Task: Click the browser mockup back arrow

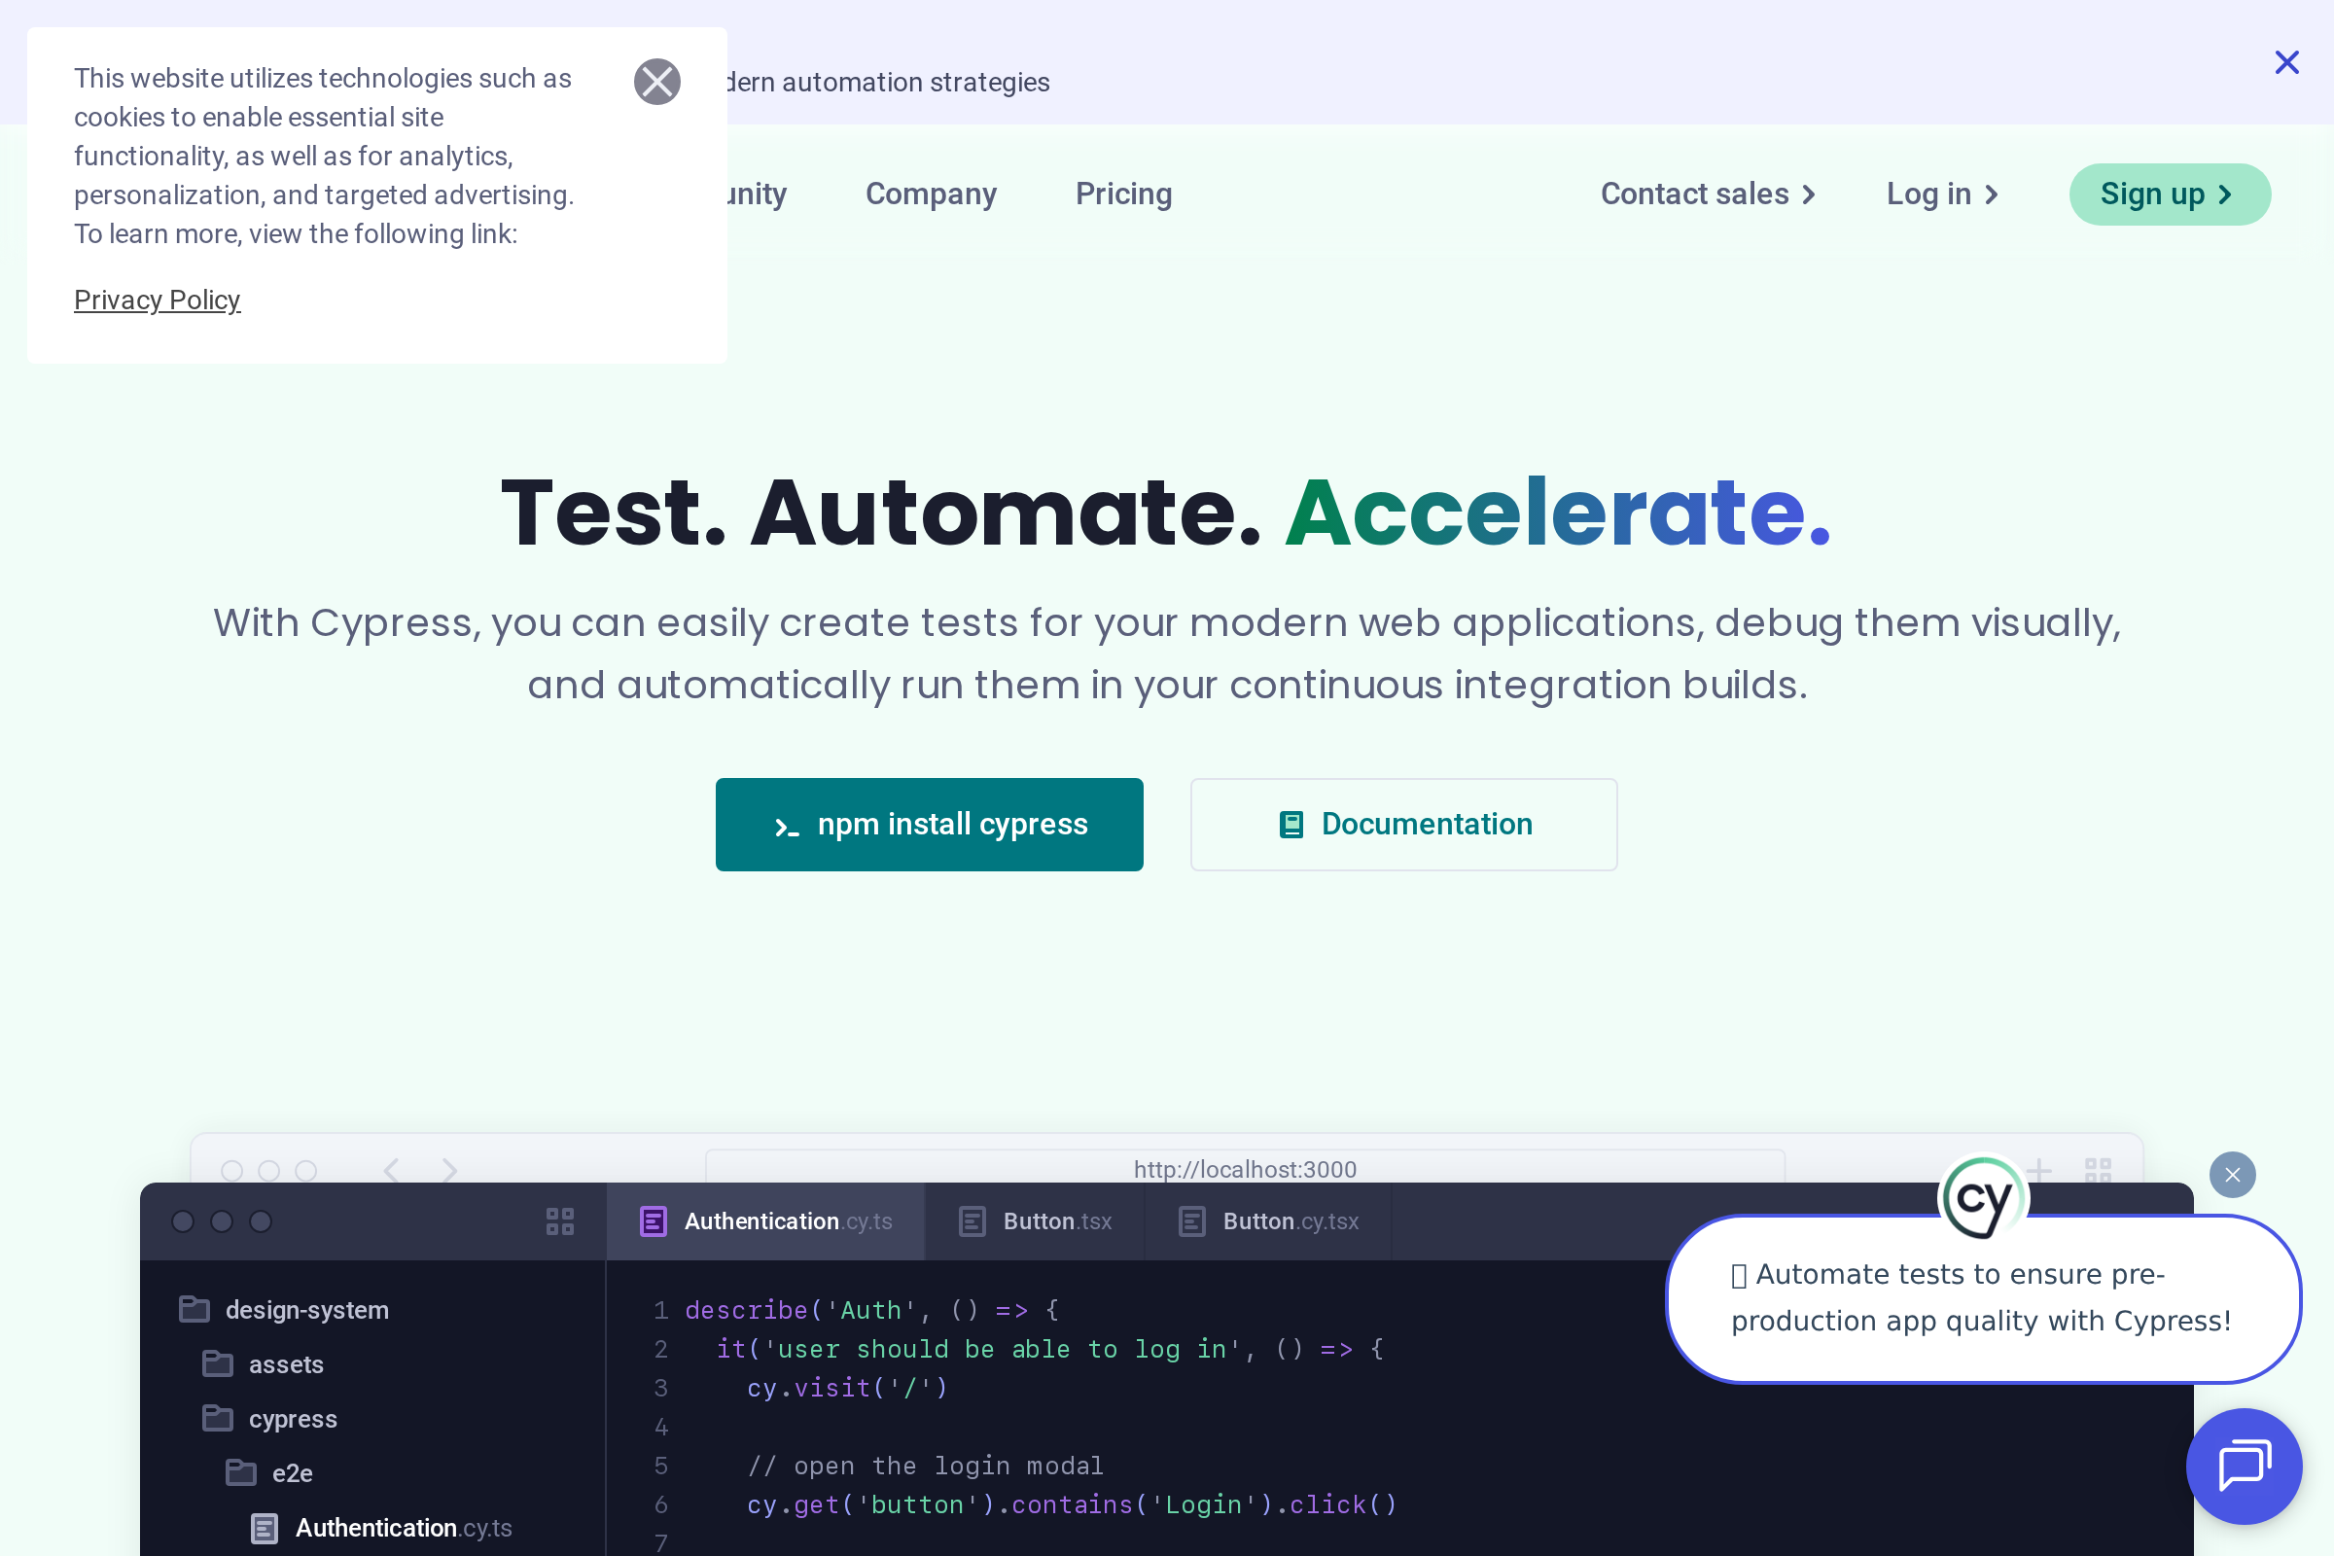Action: 392,1170
